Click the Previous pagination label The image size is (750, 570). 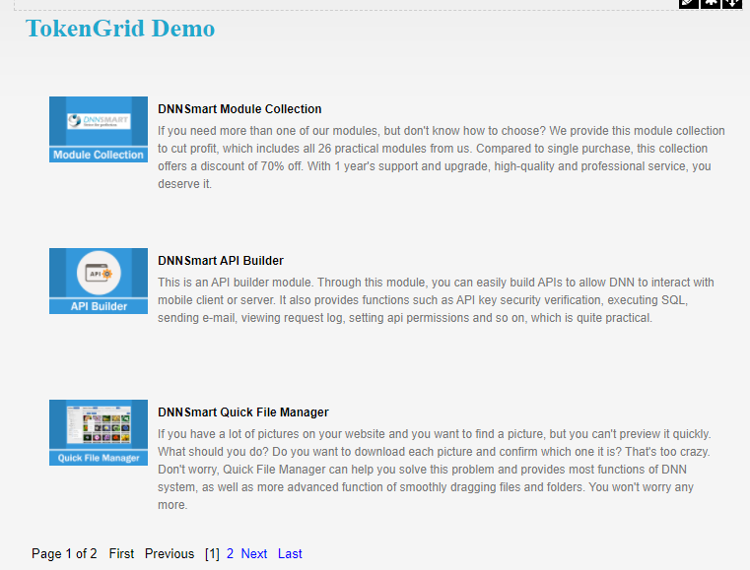pos(170,553)
